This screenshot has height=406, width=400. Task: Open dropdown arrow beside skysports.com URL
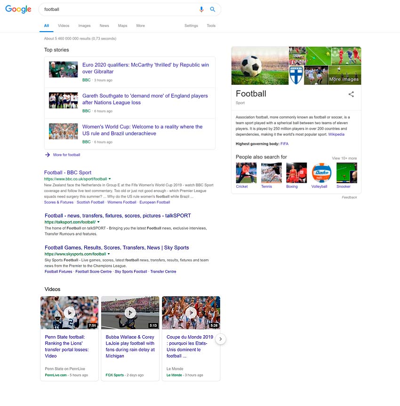coord(109,254)
